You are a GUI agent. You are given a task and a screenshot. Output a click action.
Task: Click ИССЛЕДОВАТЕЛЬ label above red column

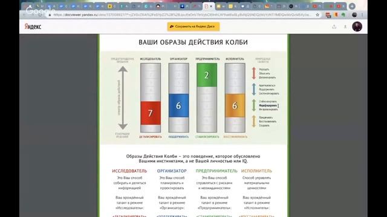pyautogui.click(x=151, y=59)
